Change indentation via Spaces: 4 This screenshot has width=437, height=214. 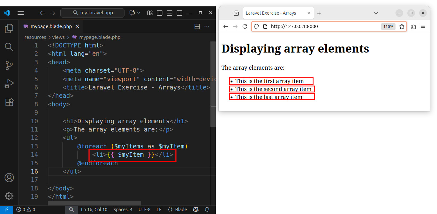pyautogui.click(x=123, y=210)
